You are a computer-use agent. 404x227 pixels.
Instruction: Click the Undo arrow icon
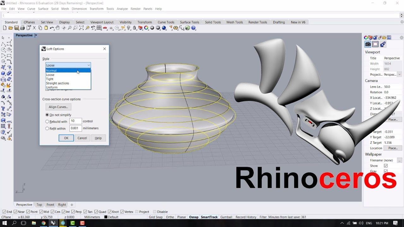pyautogui.click(x=52, y=28)
